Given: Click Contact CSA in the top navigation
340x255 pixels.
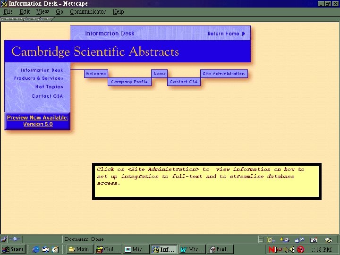Looking at the screenshot, I should tap(184, 82).
